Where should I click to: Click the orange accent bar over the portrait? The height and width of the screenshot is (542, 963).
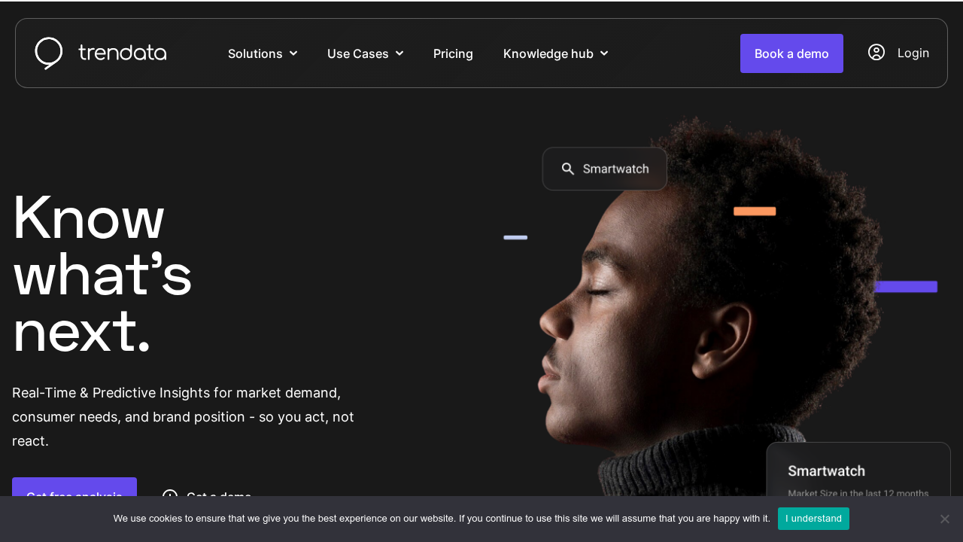(x=755, y=211)
